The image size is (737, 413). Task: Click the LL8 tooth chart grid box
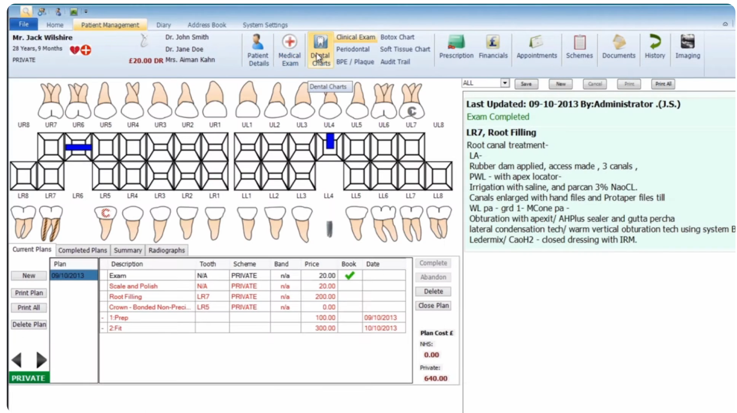click(x=439, y=176)
